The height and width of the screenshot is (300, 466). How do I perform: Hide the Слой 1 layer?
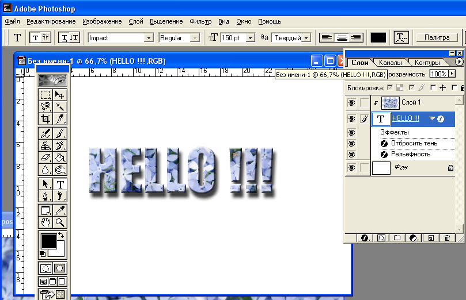click(x=351, y=103)
